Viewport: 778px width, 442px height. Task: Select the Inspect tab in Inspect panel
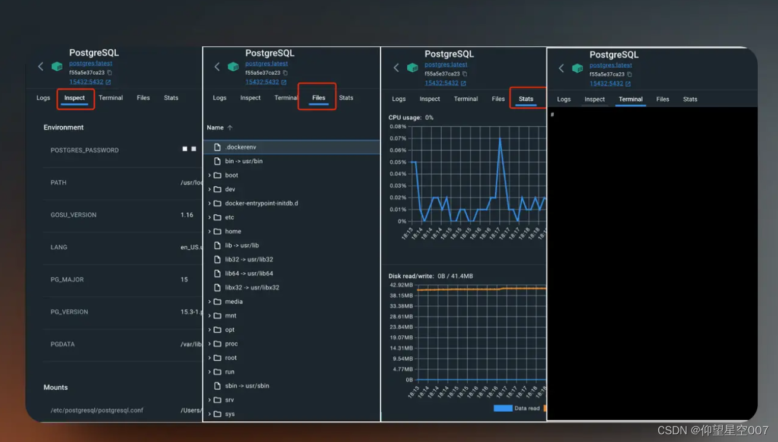75,98
